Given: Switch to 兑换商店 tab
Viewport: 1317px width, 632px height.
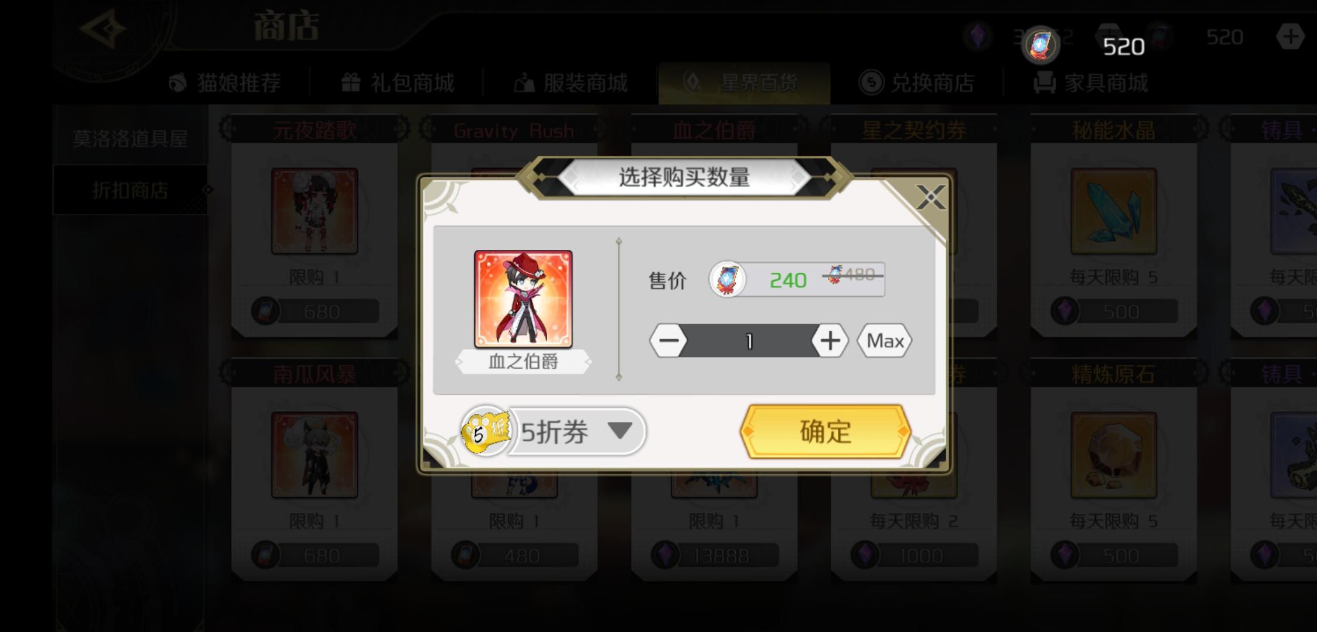Looking at the screenshot, I should pos(917,83).
